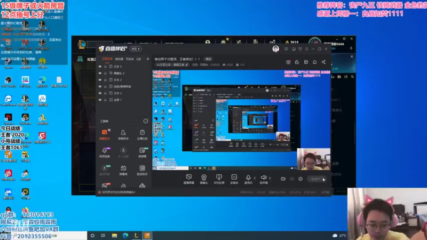Add a 摄像头 camera source

pyautogui.click(x=204, y=179)
